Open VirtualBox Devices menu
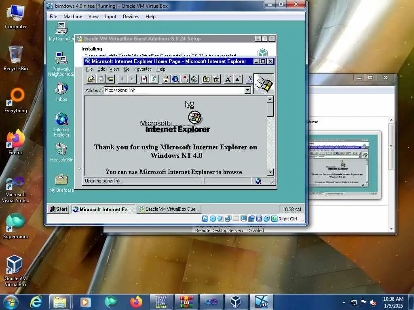 click(131, 16)
